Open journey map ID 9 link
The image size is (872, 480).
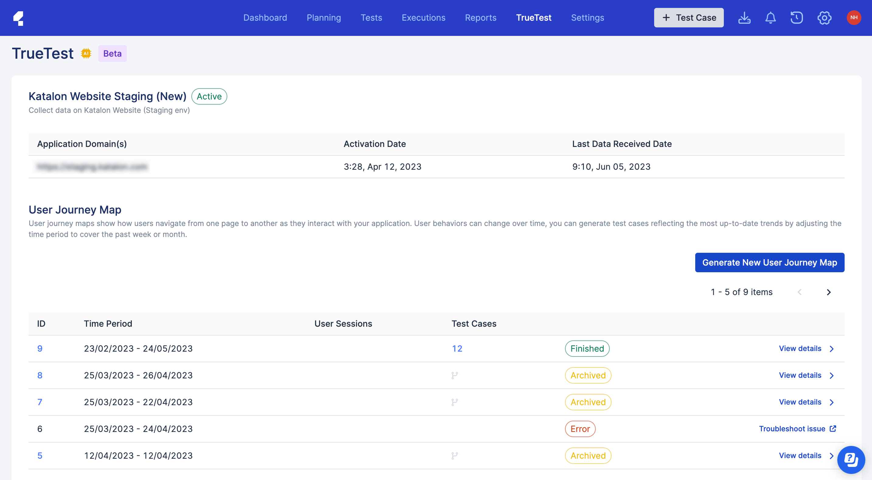[x=40, y=349]
